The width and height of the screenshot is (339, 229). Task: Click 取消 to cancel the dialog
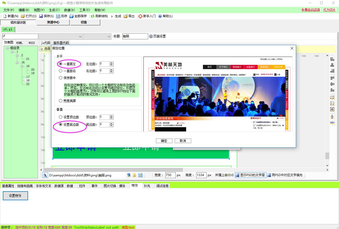tap(183, 141)
